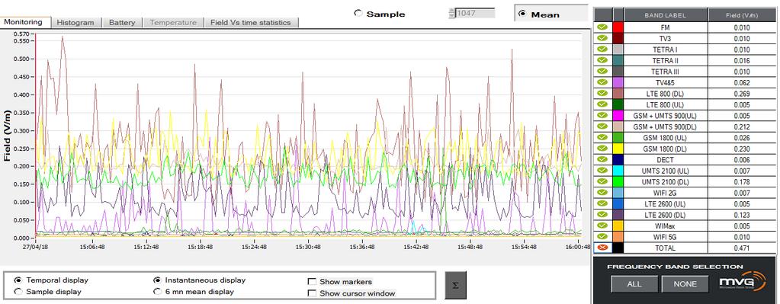Open Field Vs time statistics tab
This screenshot has width=780, height=304.
tap(251, 22)
